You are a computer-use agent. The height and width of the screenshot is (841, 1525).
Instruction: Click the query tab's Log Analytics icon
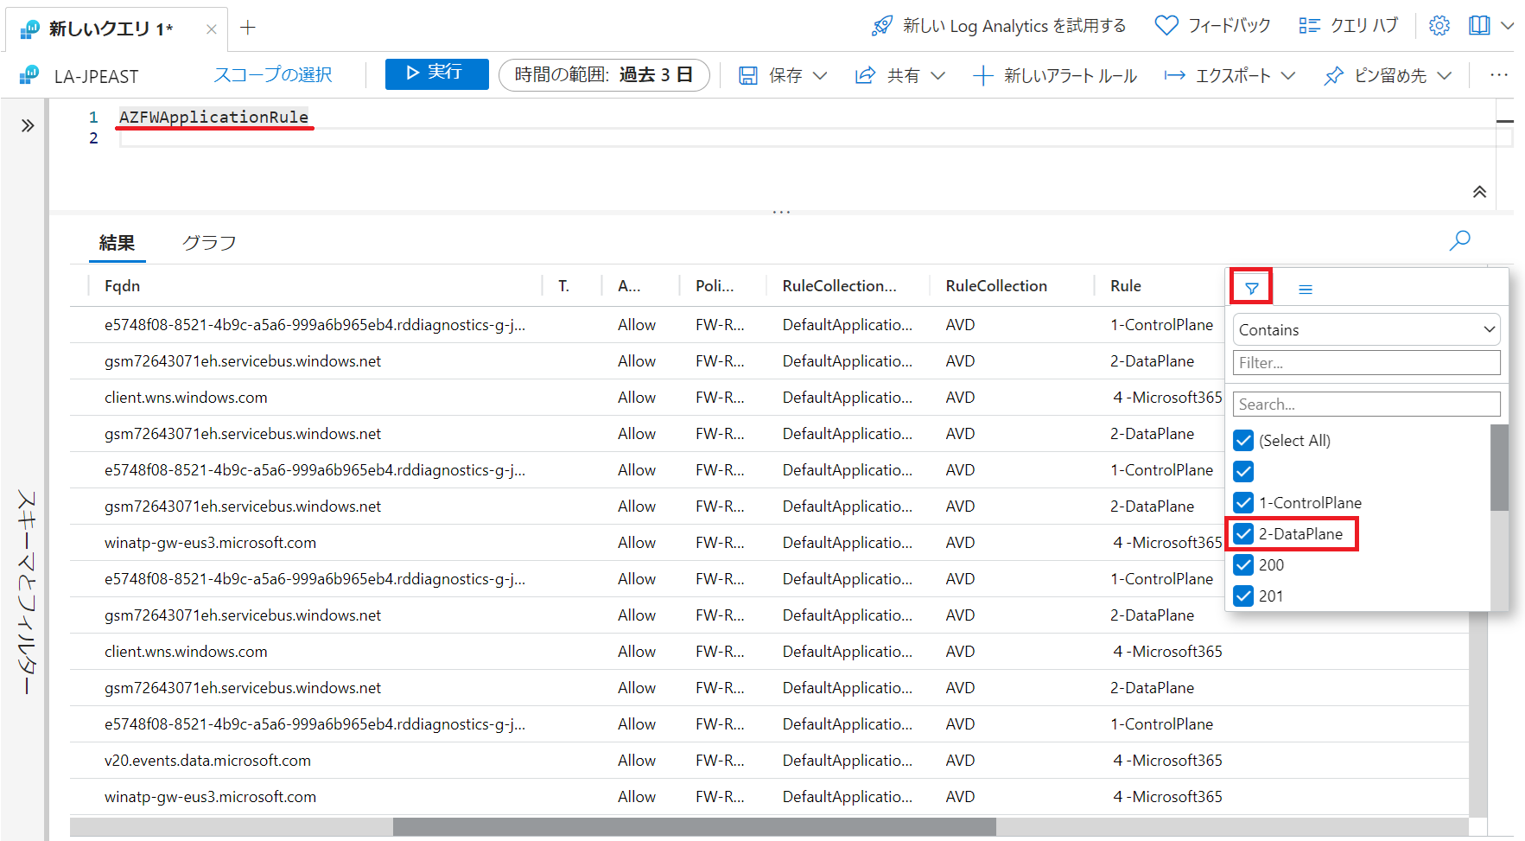pos(29,29)
